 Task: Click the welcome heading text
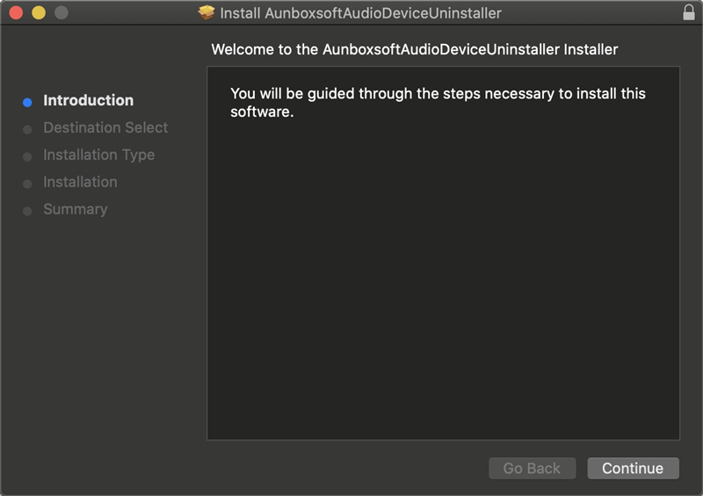[x=415, y=49]
